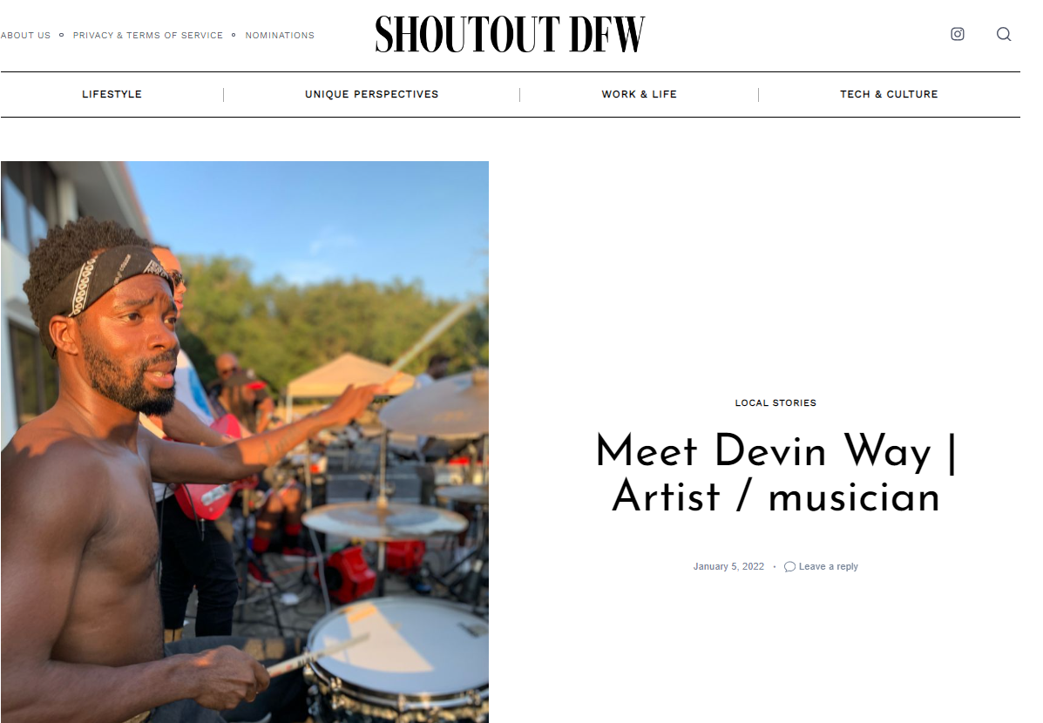The height and width of the screenshot is (723, 1043).
Task: Select the Tech & Culture menu item
Action: point(889,94)
